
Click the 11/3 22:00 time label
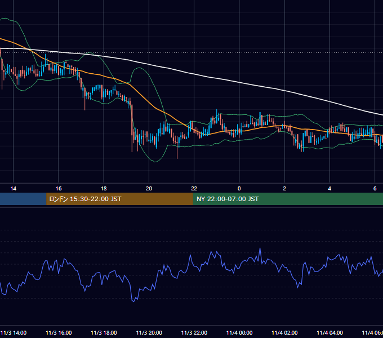pos(194,332)
